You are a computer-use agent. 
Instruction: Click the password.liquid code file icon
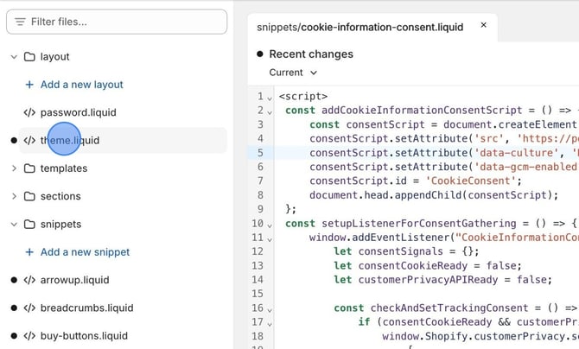(x=29, y=112)
